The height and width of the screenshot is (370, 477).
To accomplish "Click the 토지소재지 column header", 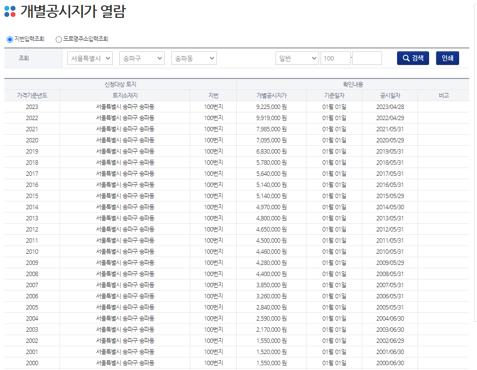I will point(125,95).
